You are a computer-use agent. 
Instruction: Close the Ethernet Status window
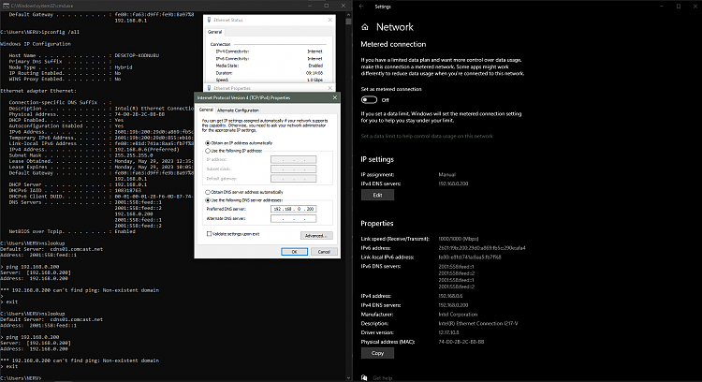pos(329,19)
